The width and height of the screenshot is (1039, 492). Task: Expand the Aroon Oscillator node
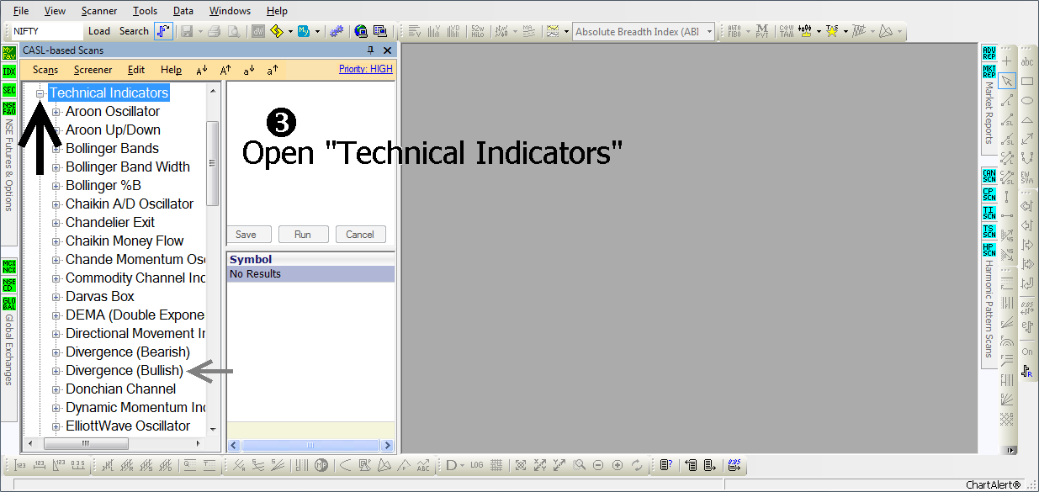(x=56, y=112)
